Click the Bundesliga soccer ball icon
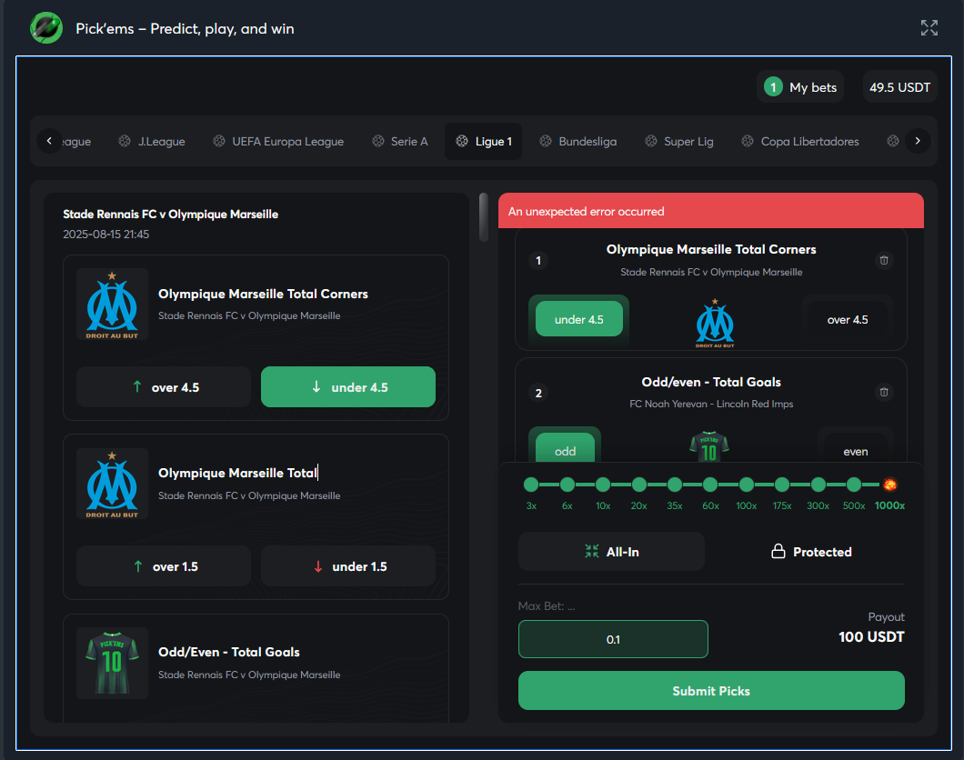This screenshot has width=964, height=760. point(546,141)
